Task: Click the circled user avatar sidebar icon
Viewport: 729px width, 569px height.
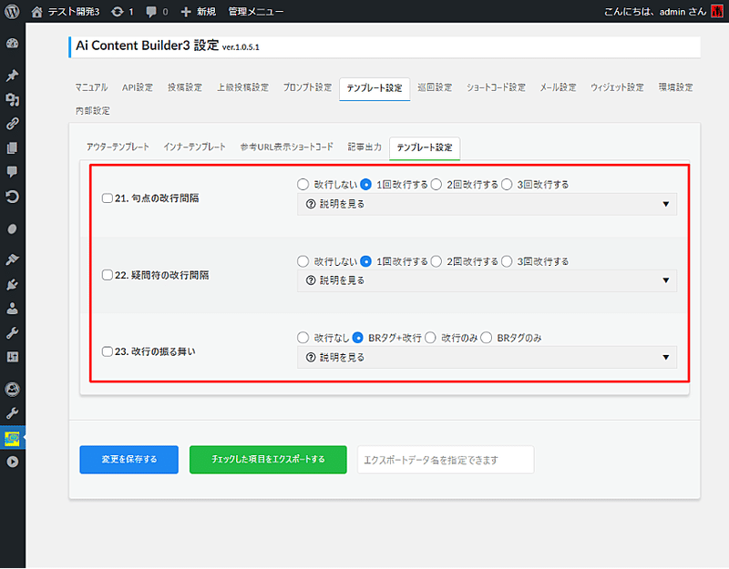Action: (x=13, y=389)
